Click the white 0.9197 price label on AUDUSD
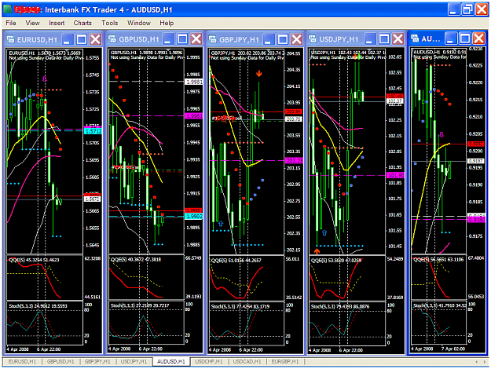 [x=476, y=161]
